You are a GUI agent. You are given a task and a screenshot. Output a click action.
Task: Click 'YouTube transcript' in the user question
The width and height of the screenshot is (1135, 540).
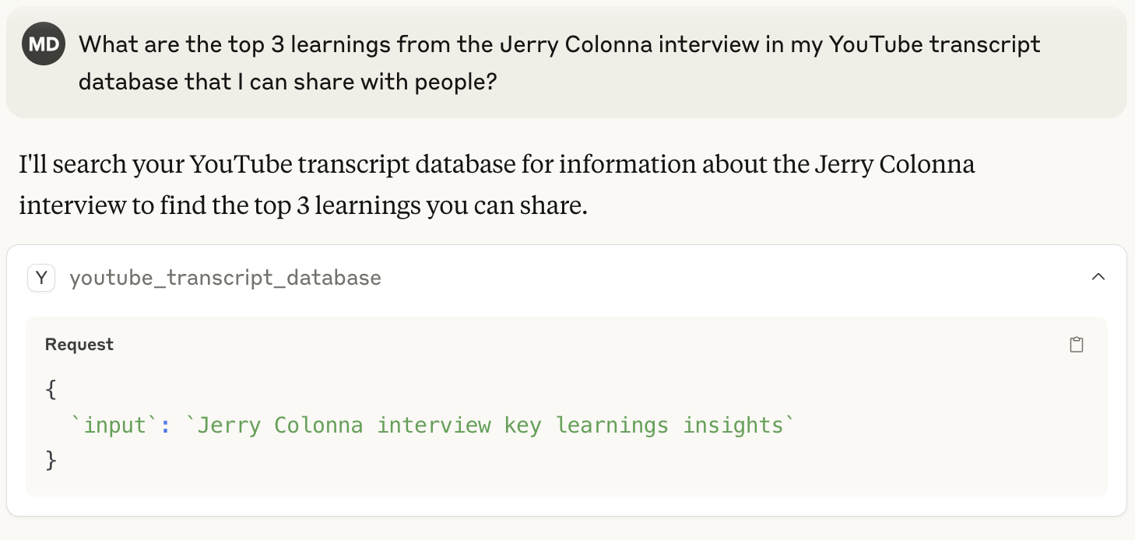(934, 44)
